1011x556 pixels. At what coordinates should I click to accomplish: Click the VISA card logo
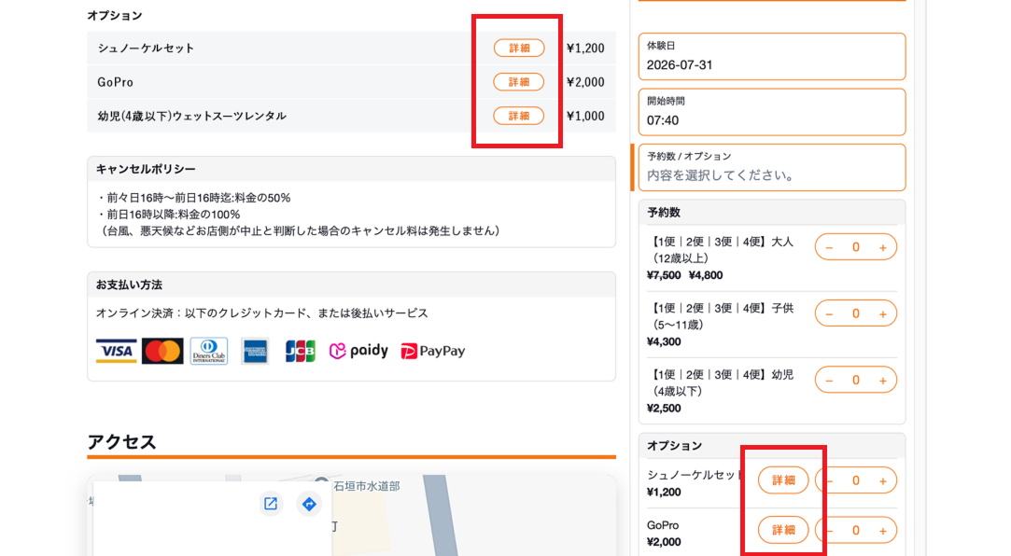click(x=116, y=351)
